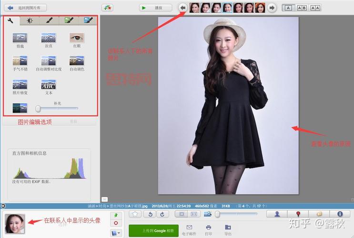The height and width of the screenshot is (238, 354).
Task: Select the orange-background thumbnail in filmstrip
Action: coord(260,8)
